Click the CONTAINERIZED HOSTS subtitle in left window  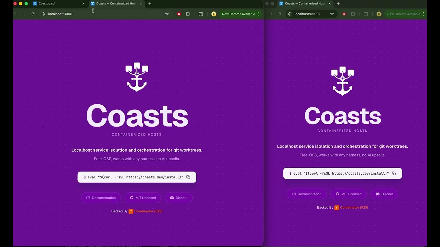tap(136, 134)
